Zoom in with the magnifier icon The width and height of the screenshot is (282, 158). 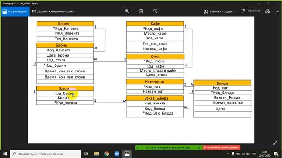point(127,11)
